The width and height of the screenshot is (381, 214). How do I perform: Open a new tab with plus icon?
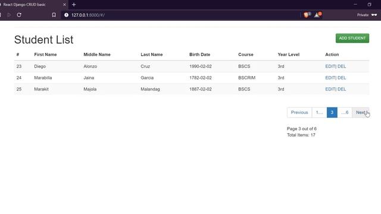74,5
